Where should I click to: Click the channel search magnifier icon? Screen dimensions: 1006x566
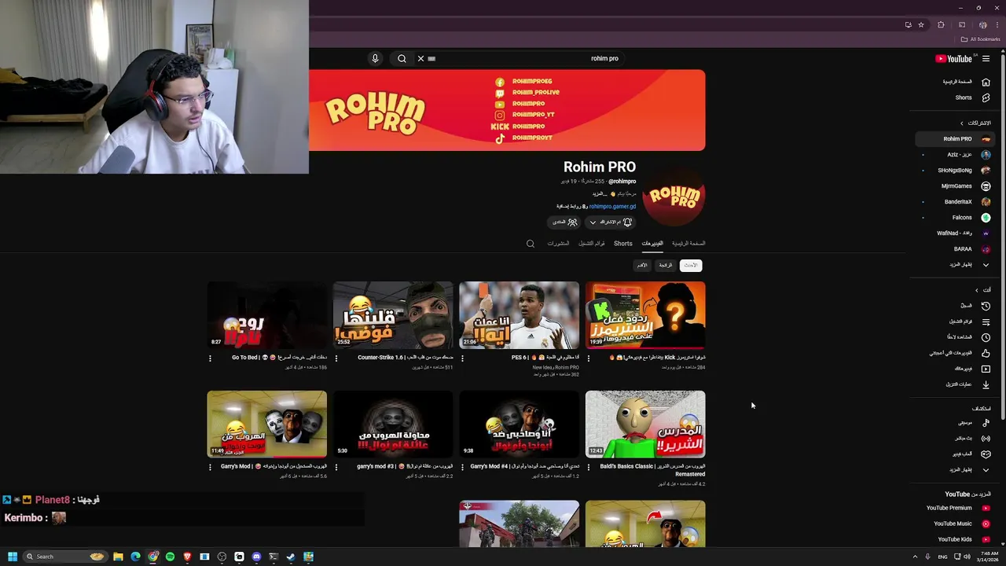[531, 244]
